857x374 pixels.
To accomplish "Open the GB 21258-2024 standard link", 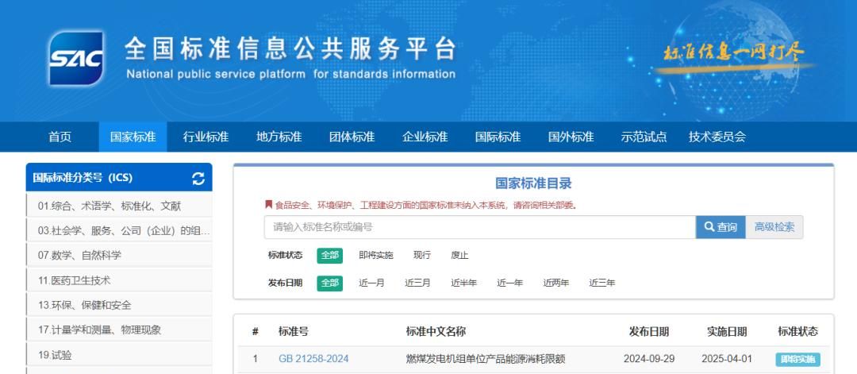I will (313, 359).
